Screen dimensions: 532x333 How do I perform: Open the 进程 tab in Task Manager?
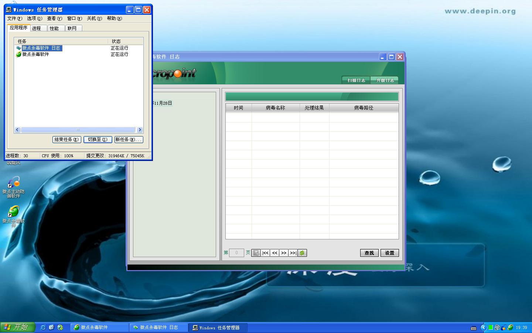point(38,28)
